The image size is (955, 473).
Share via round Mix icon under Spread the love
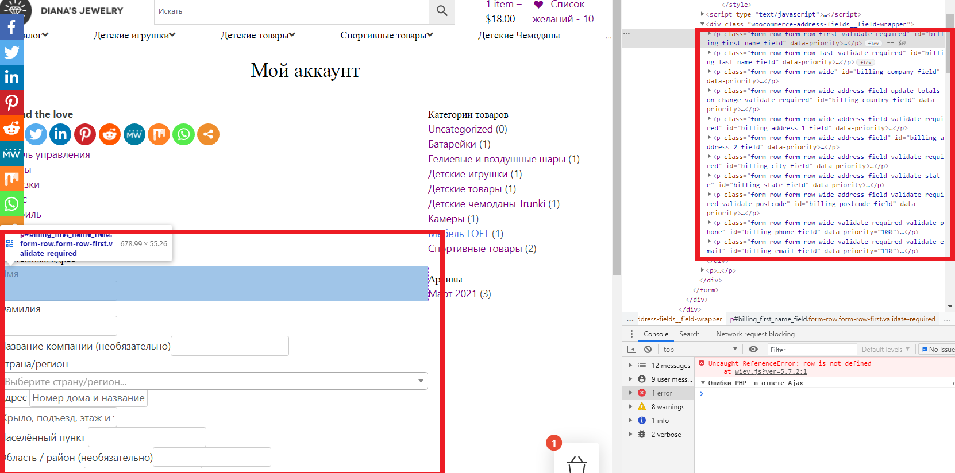click(x=159, y=134)
